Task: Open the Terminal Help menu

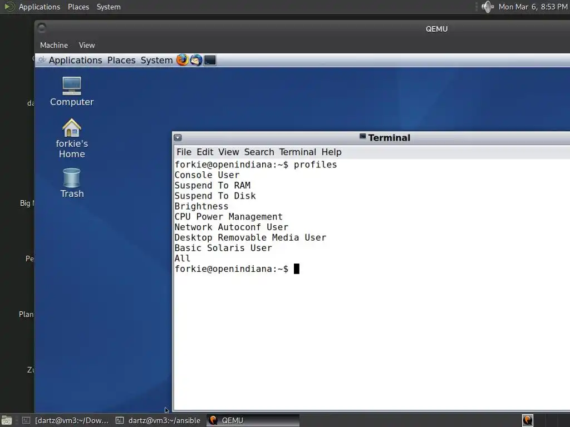Action: click(331, 152)
